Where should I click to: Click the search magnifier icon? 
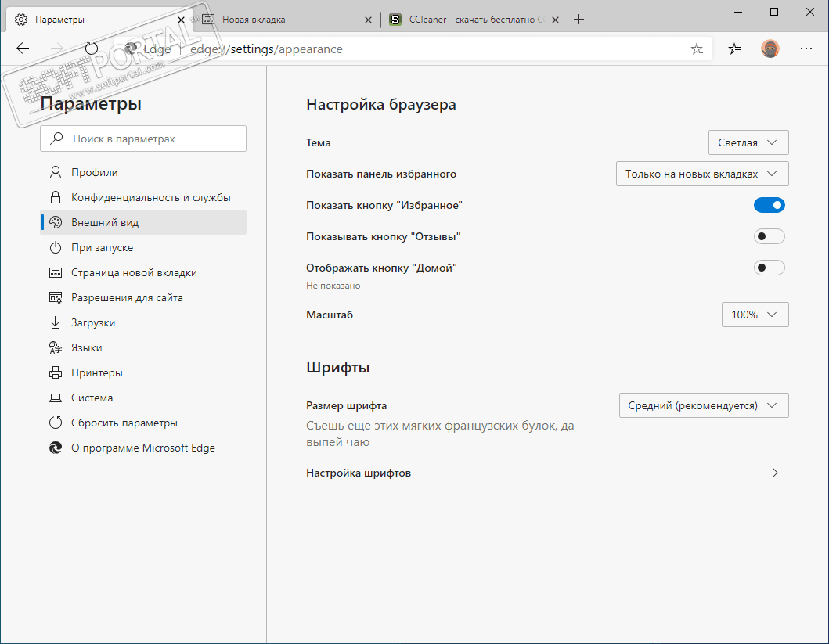pos(56,139)
